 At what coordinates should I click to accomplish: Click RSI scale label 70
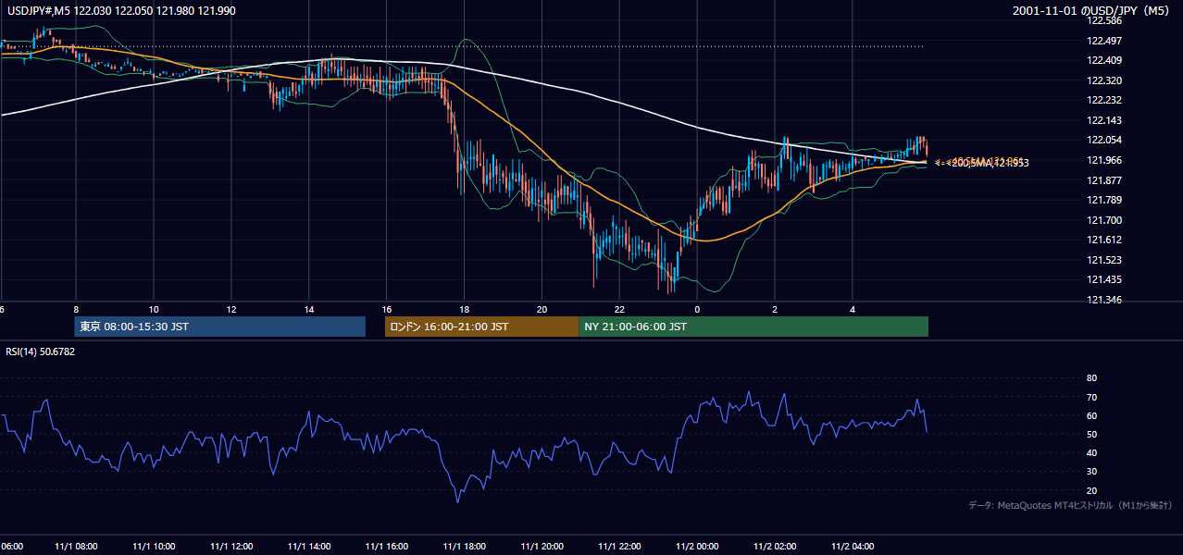click(1091, 397)
